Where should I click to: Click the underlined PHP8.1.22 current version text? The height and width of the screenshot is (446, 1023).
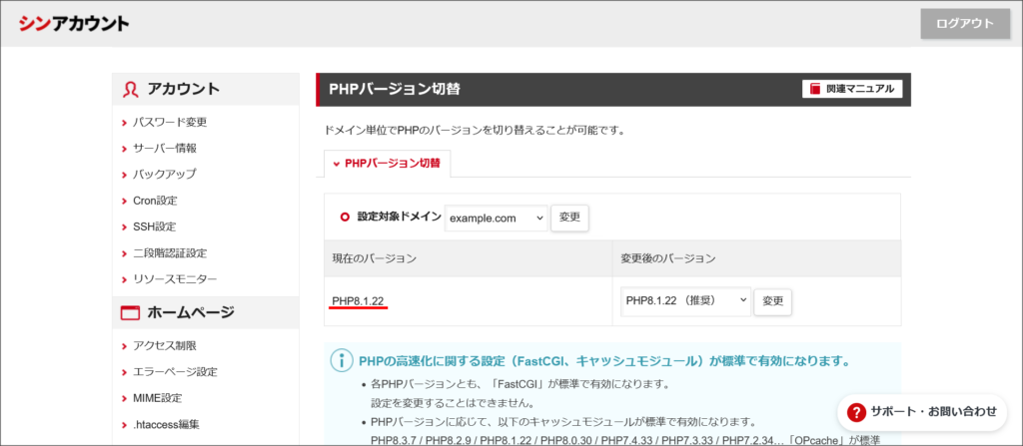click(x=359, y=300)
